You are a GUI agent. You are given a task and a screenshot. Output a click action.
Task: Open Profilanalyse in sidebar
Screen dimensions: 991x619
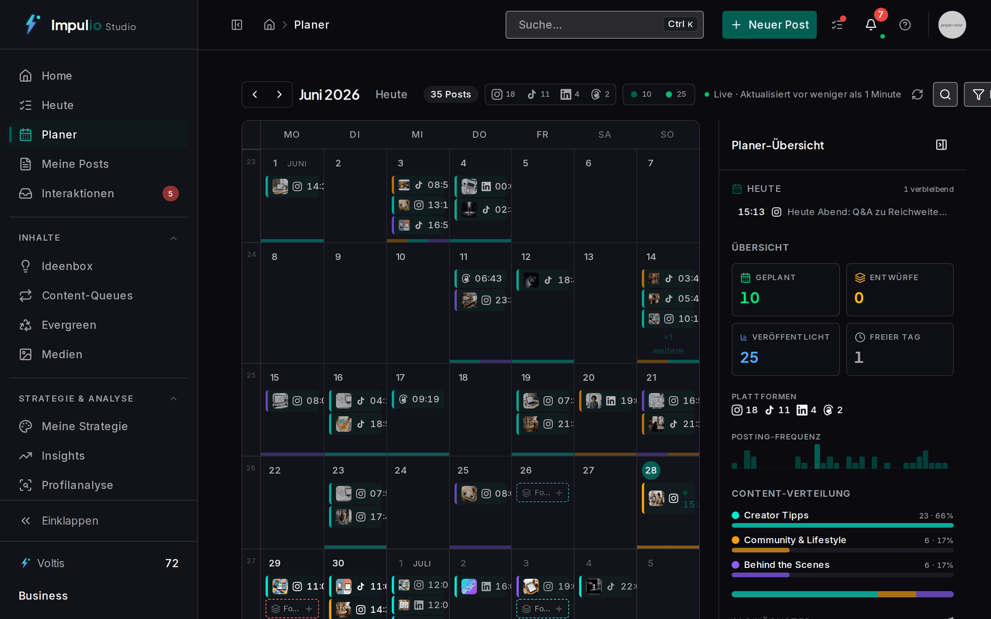99,485
